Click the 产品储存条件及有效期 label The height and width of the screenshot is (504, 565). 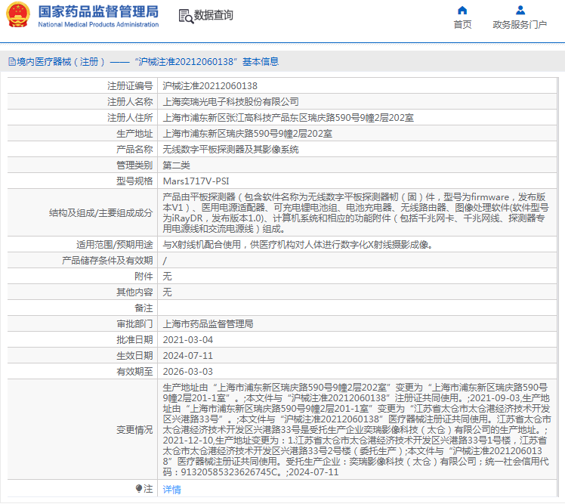pos(107,260)
